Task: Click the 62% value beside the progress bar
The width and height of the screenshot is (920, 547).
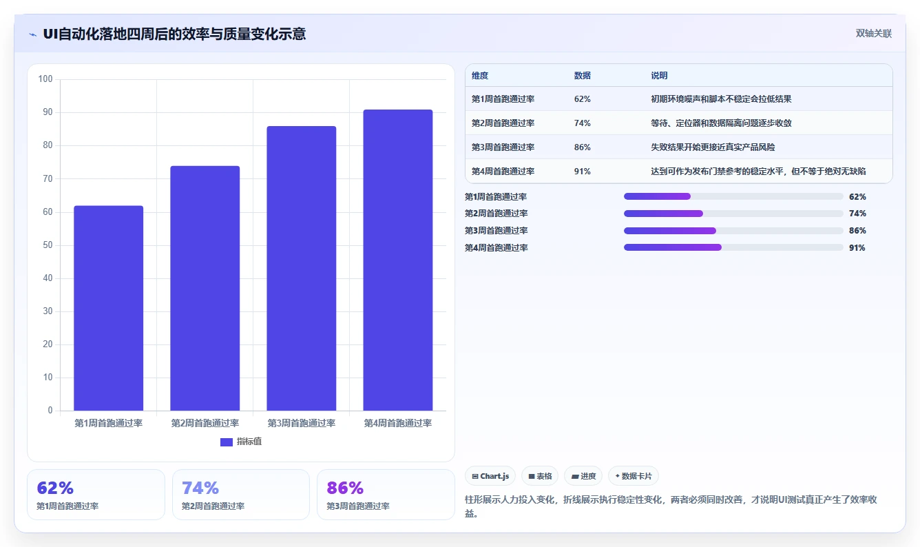Action: pyautogui.click(x=857, y=196)
